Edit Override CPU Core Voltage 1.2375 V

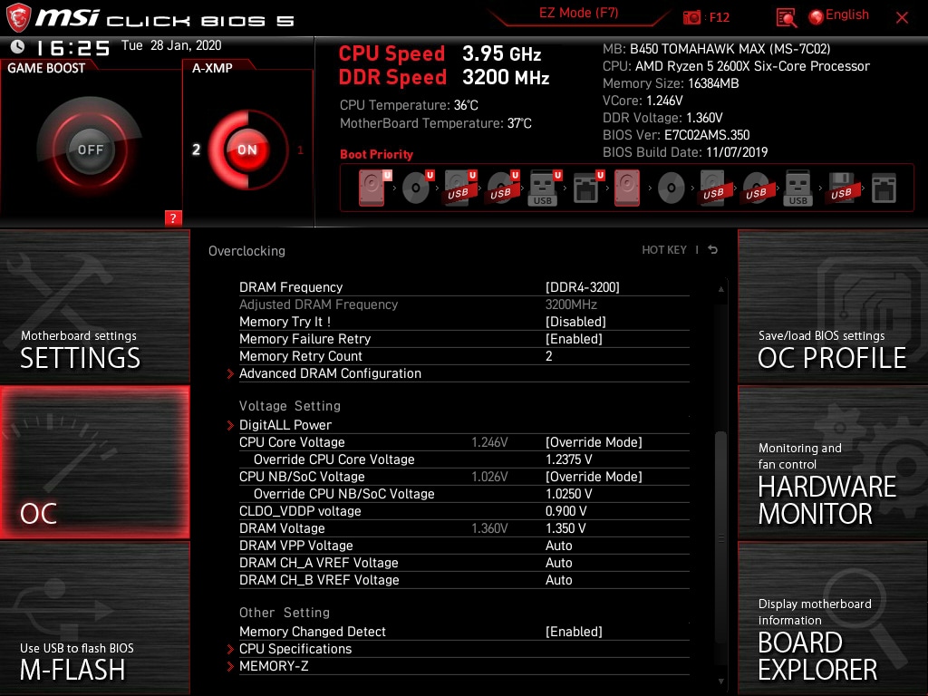pyautogui.click(x=569, y=459)
